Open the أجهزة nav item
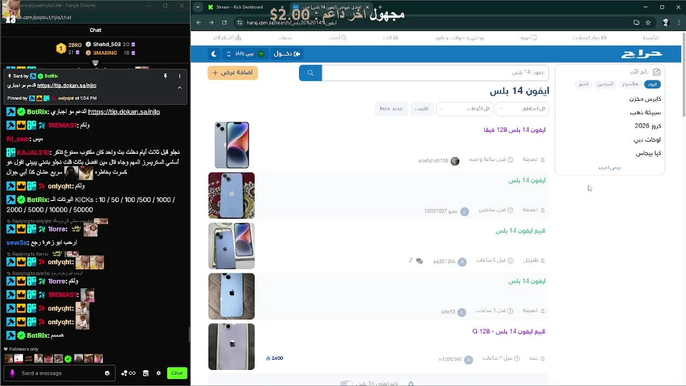This screenshot has height=386, width=686. click(x=528, y=38)
